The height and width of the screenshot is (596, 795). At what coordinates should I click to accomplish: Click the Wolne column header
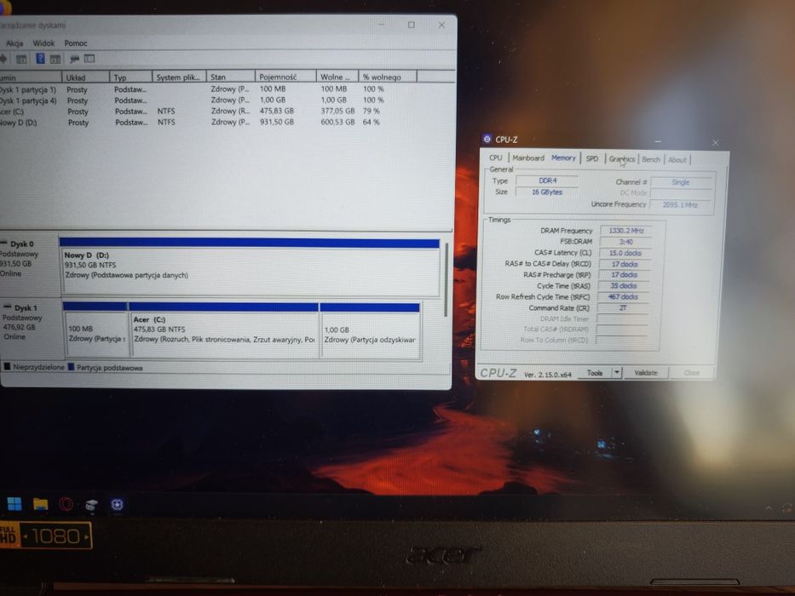(337, 77)
